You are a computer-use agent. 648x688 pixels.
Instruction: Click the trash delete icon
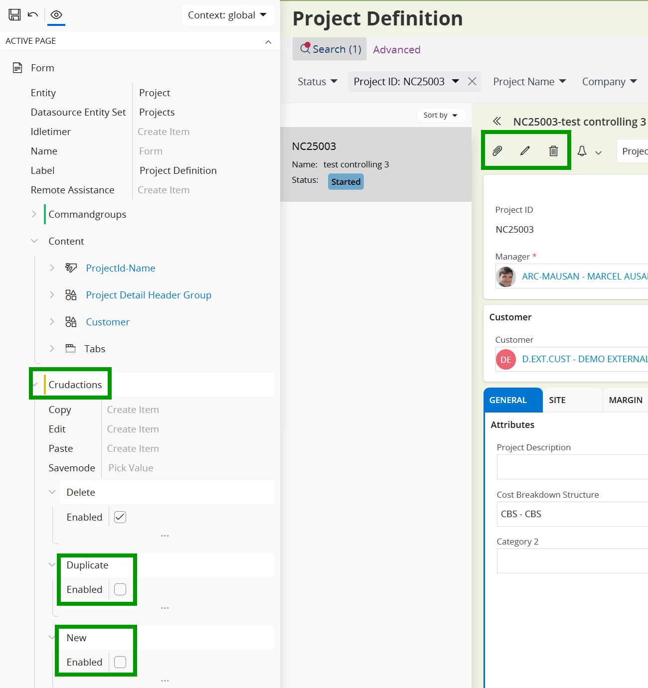click(553, 151)
